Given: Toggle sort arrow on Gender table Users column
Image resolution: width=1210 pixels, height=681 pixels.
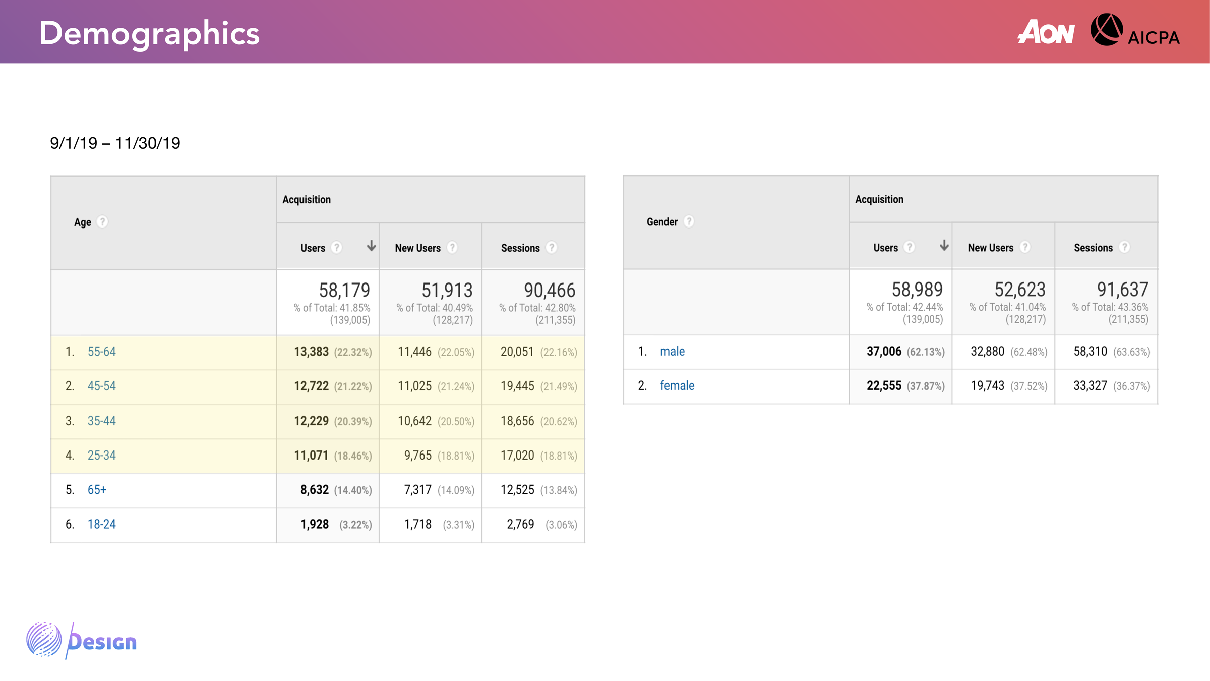Looking at the screenshot, I should [944, 246].
